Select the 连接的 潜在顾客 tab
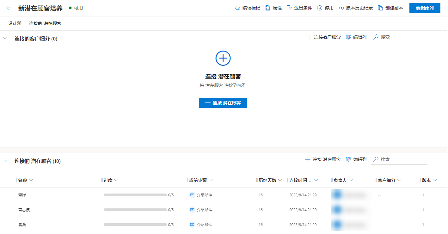The image size is (448, 234). [x=45, y=23]
